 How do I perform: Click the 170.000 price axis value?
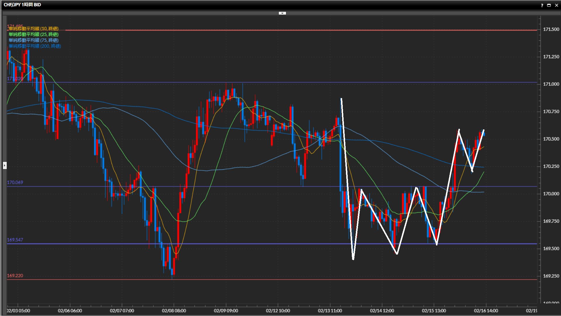[x=551, y=194]
